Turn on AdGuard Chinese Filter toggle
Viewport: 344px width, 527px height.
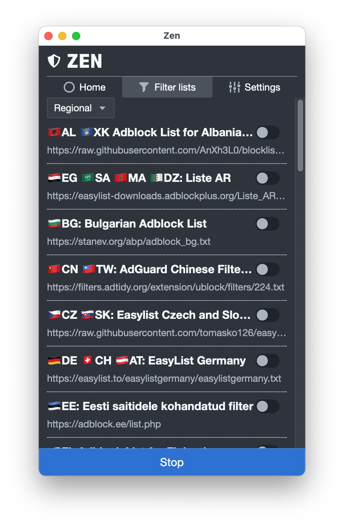coord(268,269)
